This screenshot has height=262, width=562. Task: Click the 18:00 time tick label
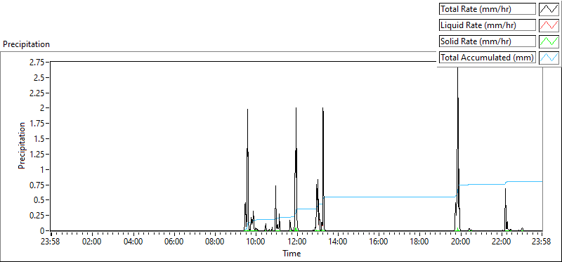click(419, 241)
